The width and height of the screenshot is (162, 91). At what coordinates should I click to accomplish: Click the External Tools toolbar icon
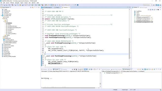[x=42, y=5]
